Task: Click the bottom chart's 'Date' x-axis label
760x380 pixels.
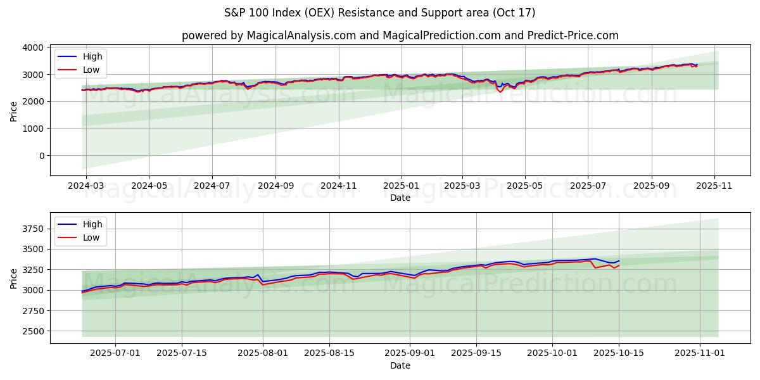Action: [400, 365]
